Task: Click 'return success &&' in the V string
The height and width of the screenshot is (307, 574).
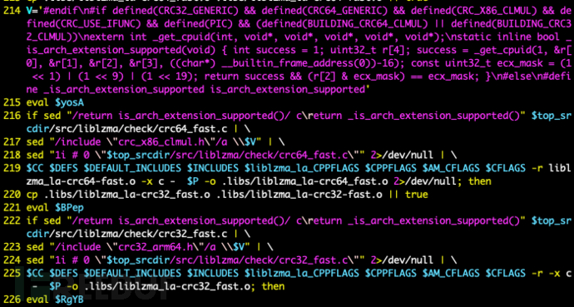Action: pyautogui.click(x=254, y=77)
